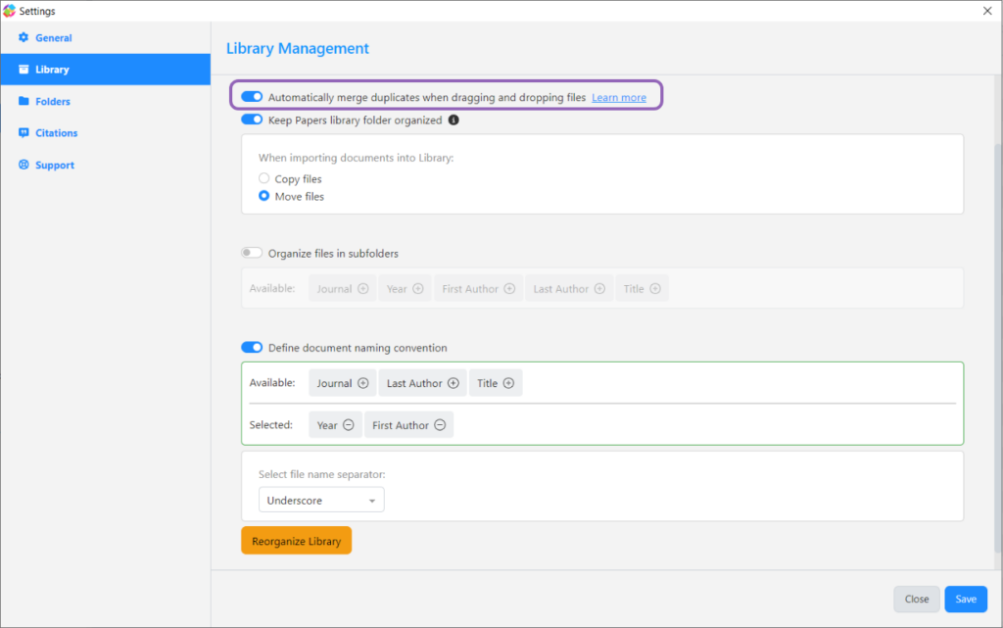1003x628 pixels.
Task: Click the info icon beside Keep Papers library organized
Action: [454, 119]
